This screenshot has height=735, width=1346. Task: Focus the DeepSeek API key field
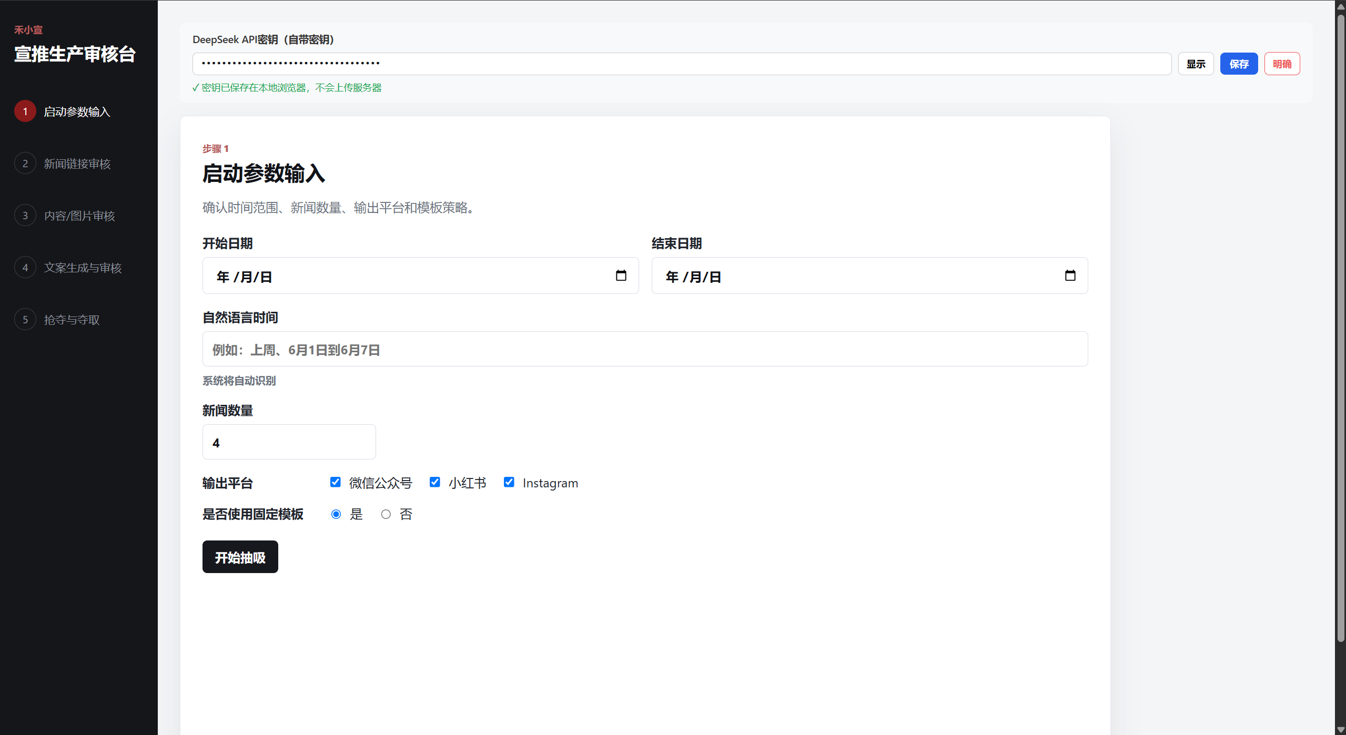coord(682,64)
